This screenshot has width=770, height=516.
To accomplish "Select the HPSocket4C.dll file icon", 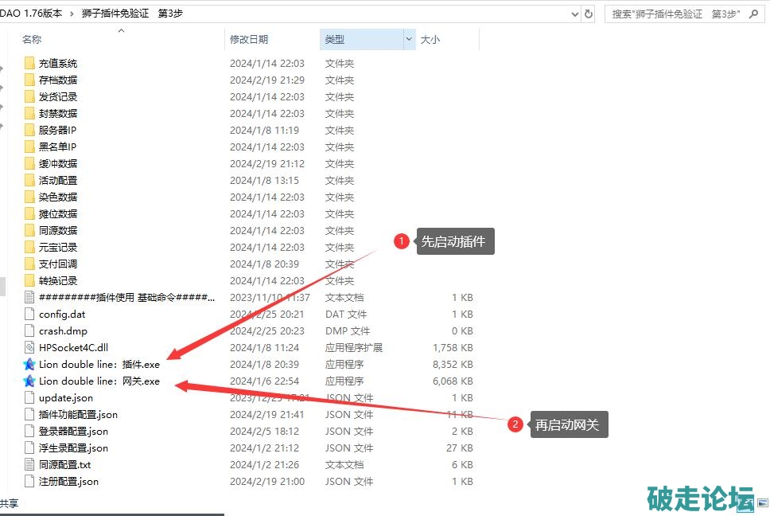I will click(x=29, y=348).
